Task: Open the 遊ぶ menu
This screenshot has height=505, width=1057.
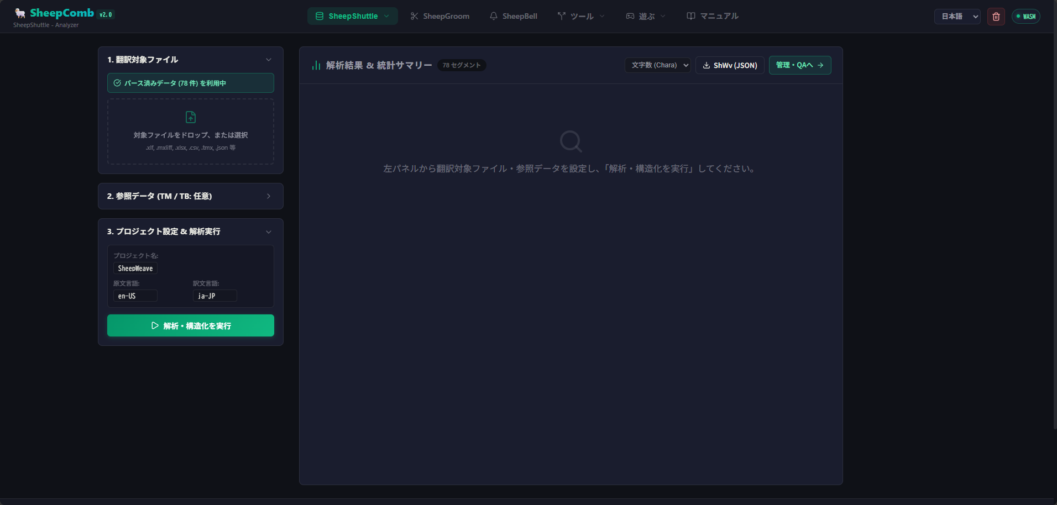Action: pyautogui.click(x=646, y=16)
